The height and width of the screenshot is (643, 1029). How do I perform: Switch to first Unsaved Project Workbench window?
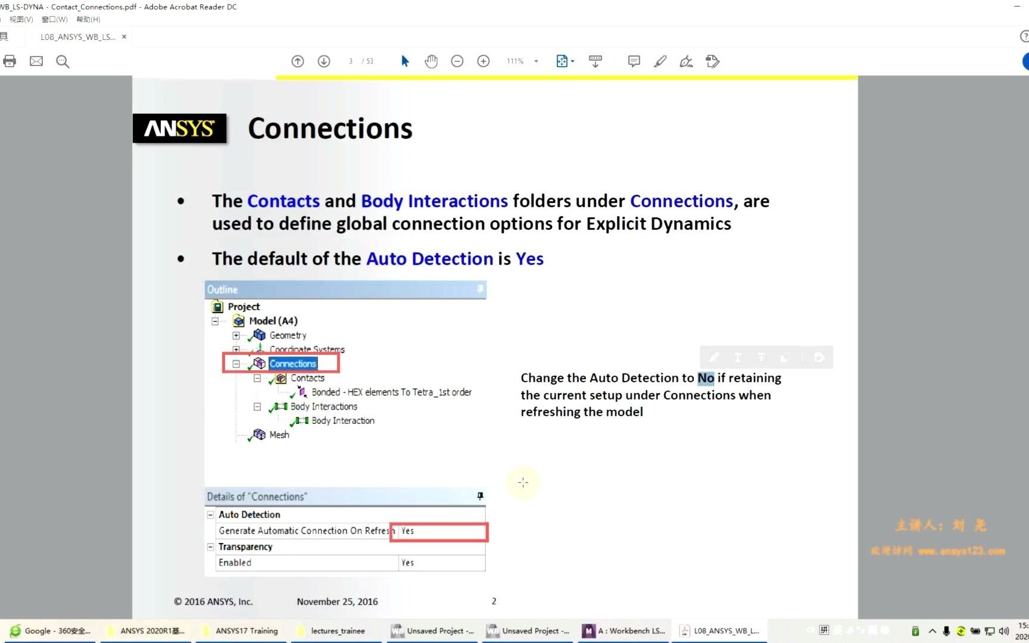click(x=432, y=631)
